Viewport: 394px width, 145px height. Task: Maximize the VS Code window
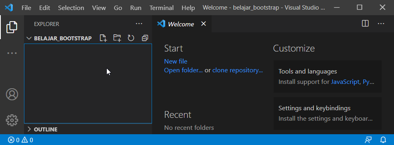360,8
